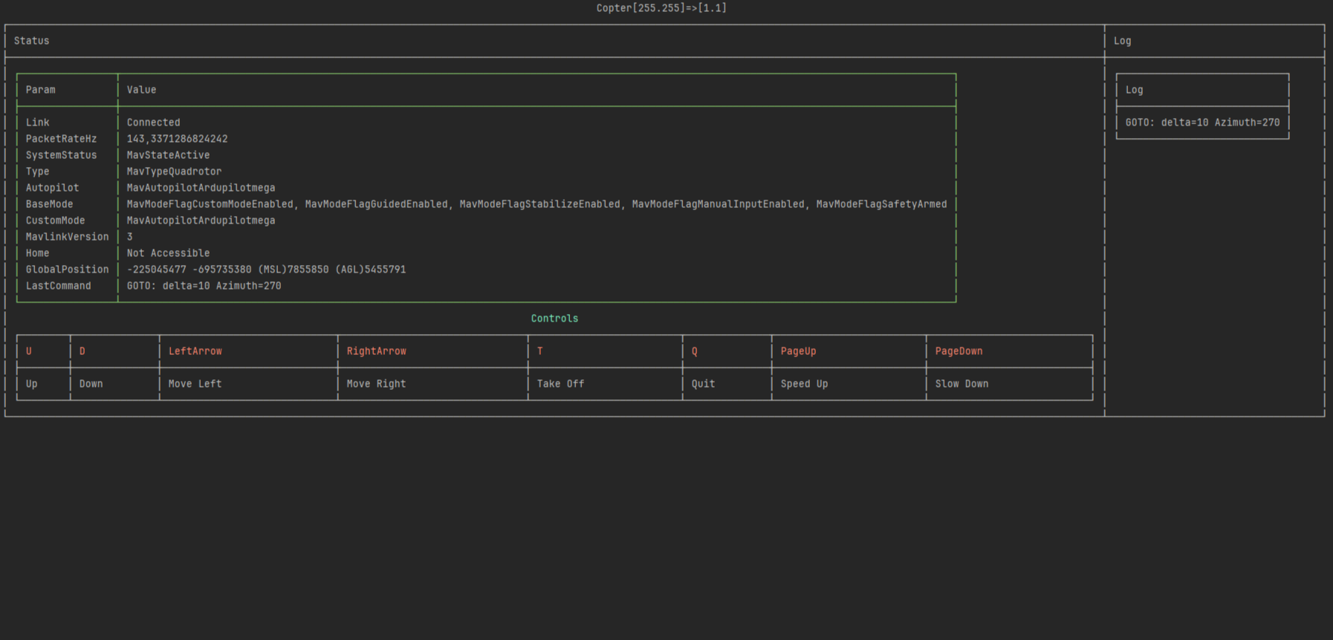
Task: Click the Up action cell
Action: point(44,384)
